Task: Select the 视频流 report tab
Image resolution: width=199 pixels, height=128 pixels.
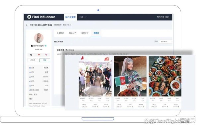Action: coord(96,33)
